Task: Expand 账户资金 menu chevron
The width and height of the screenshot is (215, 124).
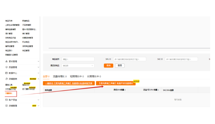Action: point(38,100)
